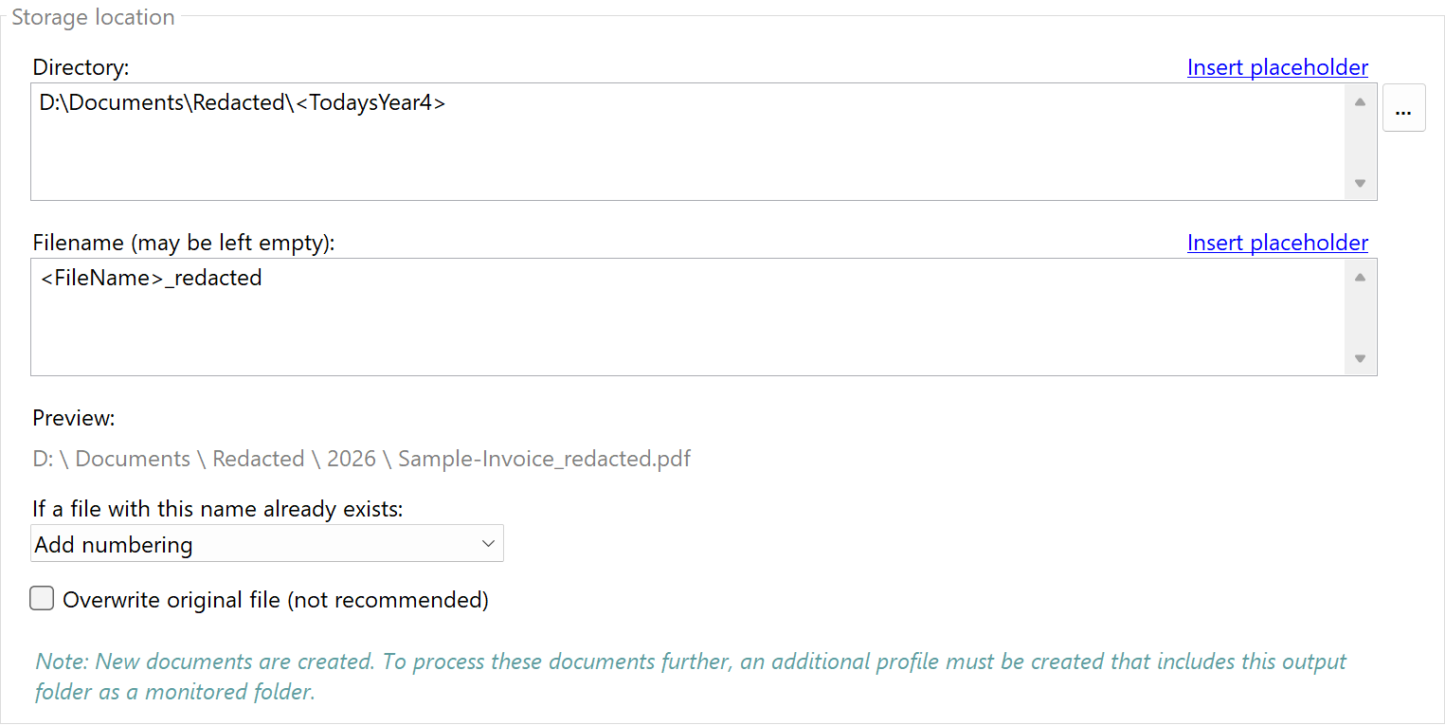This screenshot has width=1445, height=725.
Task: Click "Insert placeholder" above the Directory field
Action: (x=1277, y=66)
